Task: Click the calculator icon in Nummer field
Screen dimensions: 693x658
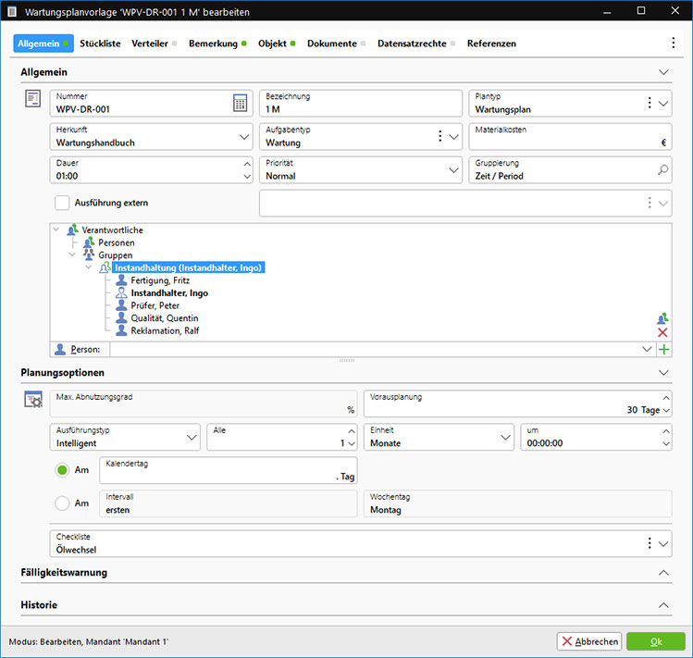Action: [240, 104]
